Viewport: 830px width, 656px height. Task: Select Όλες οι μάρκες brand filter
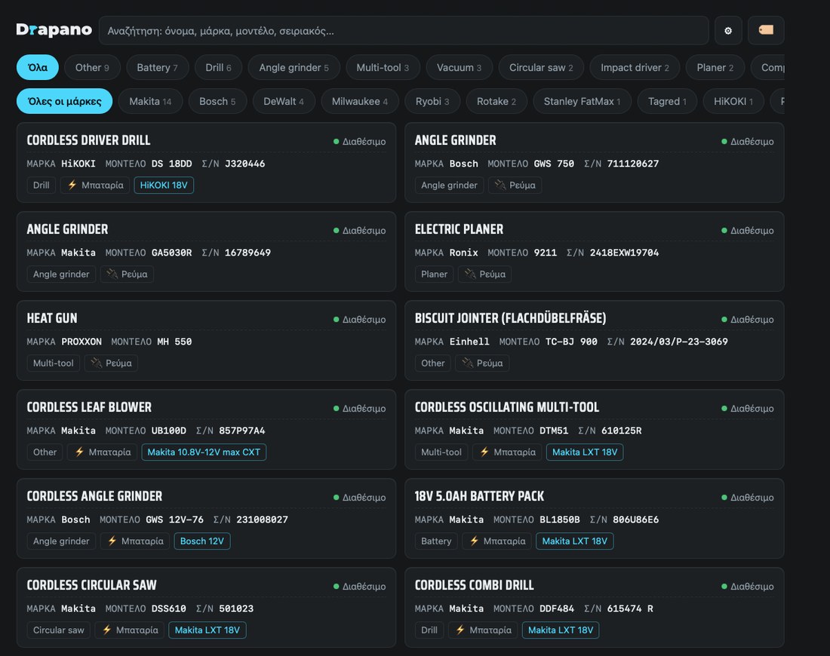pos(65,101)
